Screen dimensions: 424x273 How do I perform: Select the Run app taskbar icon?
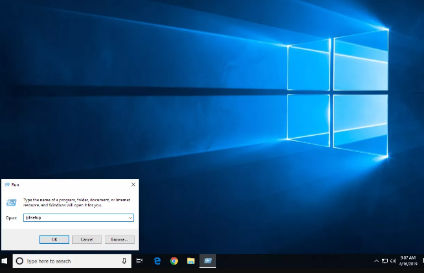tap(208, 261)
